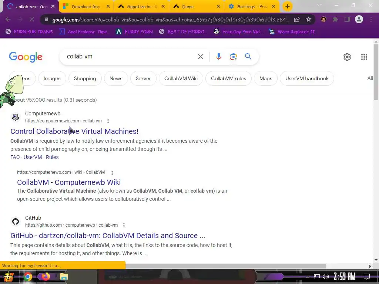Viewport: 379px width, 284px height.
Task: Select the Server filter chip
Action: click(x=143, y=78)
